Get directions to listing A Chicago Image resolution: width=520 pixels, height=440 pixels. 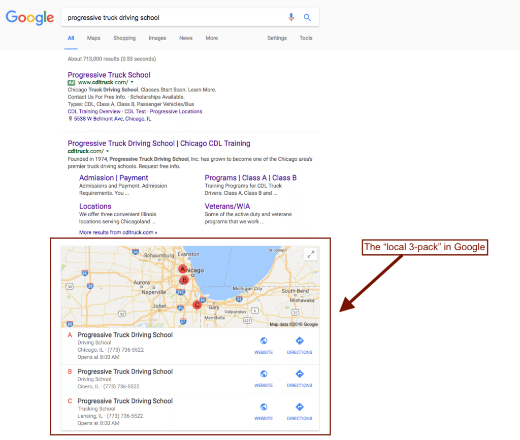tap(300, 346)
